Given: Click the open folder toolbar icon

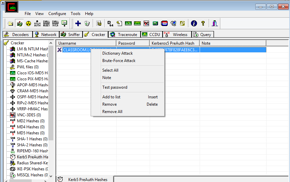Looking at the screenshot, I should 10,23.
